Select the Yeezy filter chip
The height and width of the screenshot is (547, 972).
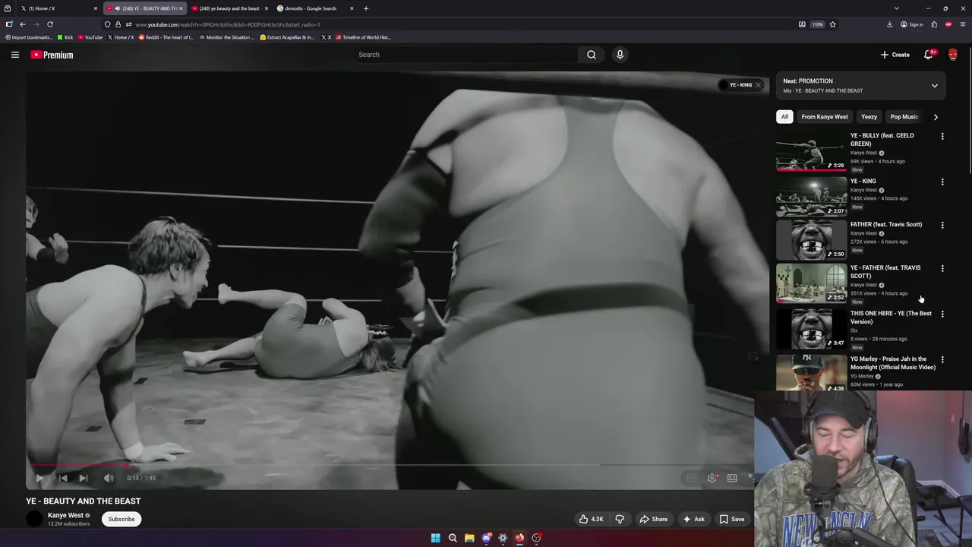click(x=869, y=117)
